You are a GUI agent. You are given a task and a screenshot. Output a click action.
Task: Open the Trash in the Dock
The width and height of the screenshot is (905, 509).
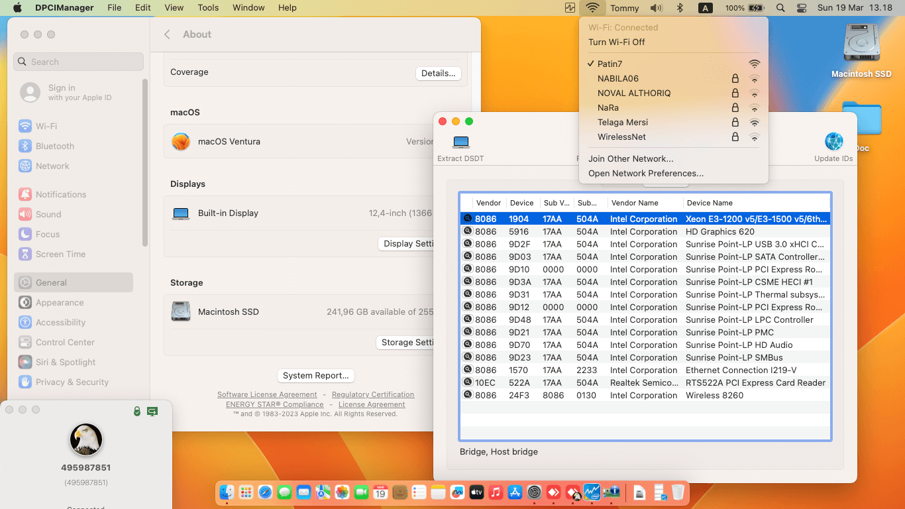[x=678, y=492]
